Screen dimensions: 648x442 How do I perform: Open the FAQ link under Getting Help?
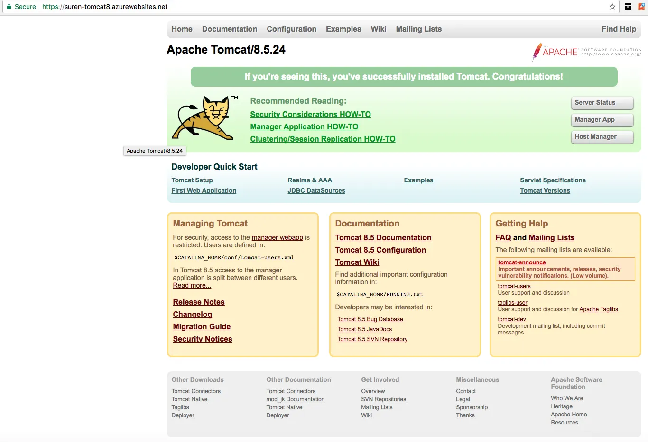503,237
